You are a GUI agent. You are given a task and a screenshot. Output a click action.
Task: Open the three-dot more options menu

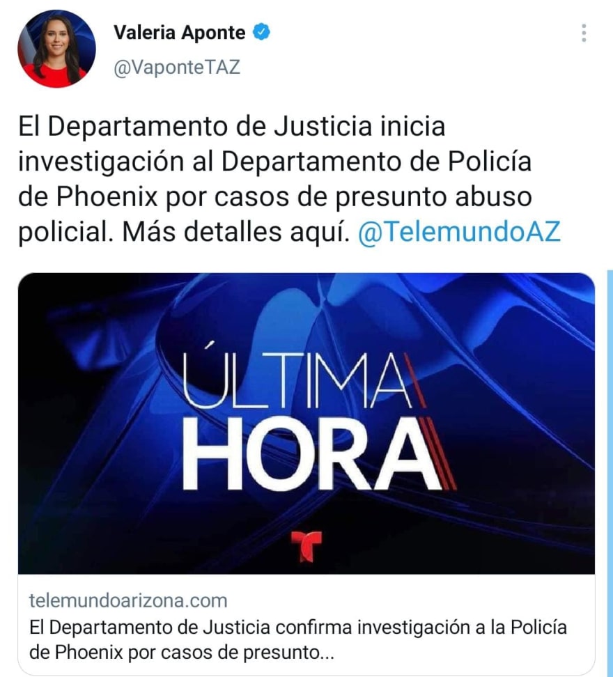point(584,33)
